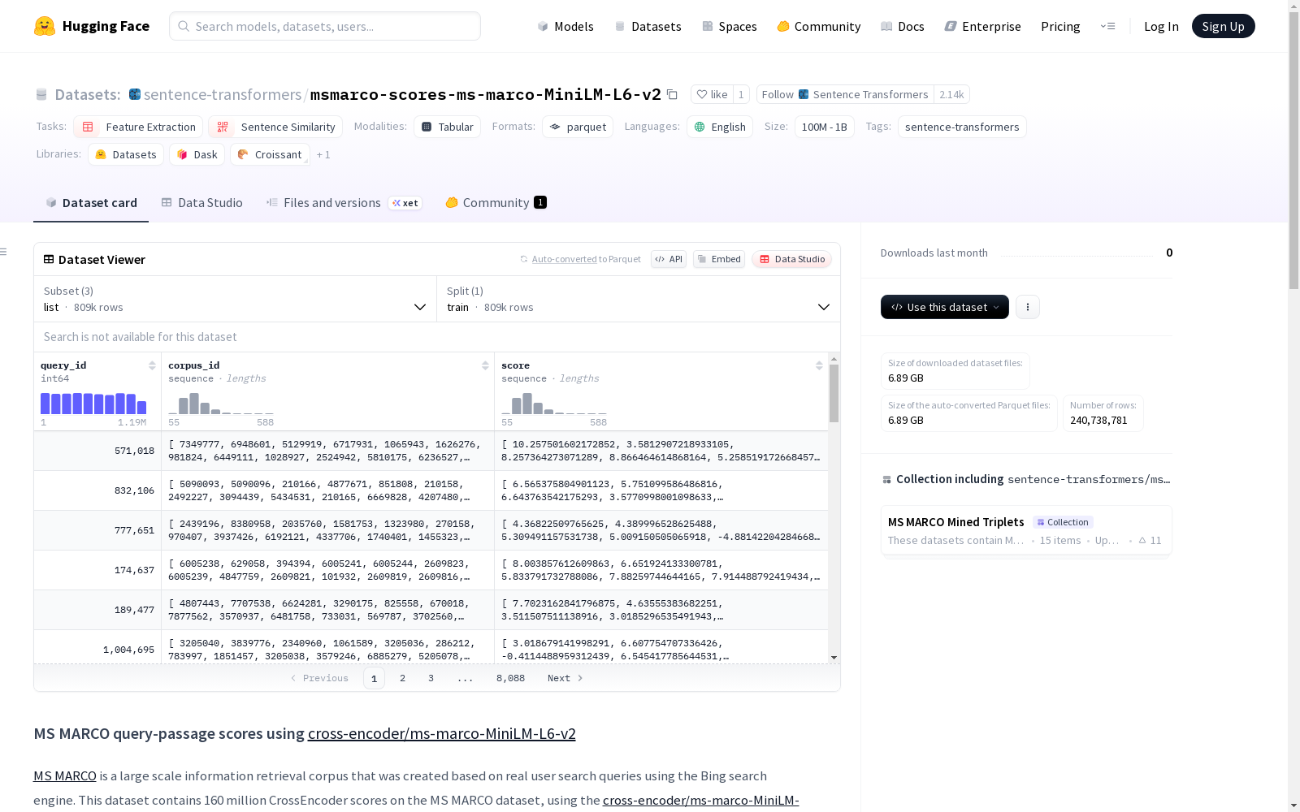
Task: Sort by the score column sort icon
Action: tap(819, 365)
